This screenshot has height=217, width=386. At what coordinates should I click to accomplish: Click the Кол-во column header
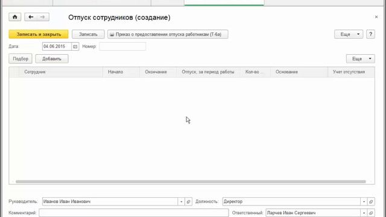(x=255, y=72)
